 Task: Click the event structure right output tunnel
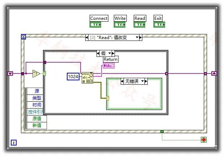205,73
